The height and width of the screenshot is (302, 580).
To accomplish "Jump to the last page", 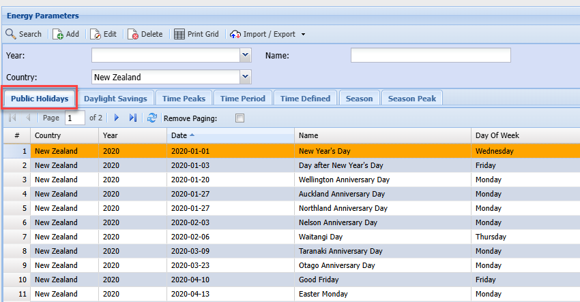I will pyautogui.click(x=133, y=118).
